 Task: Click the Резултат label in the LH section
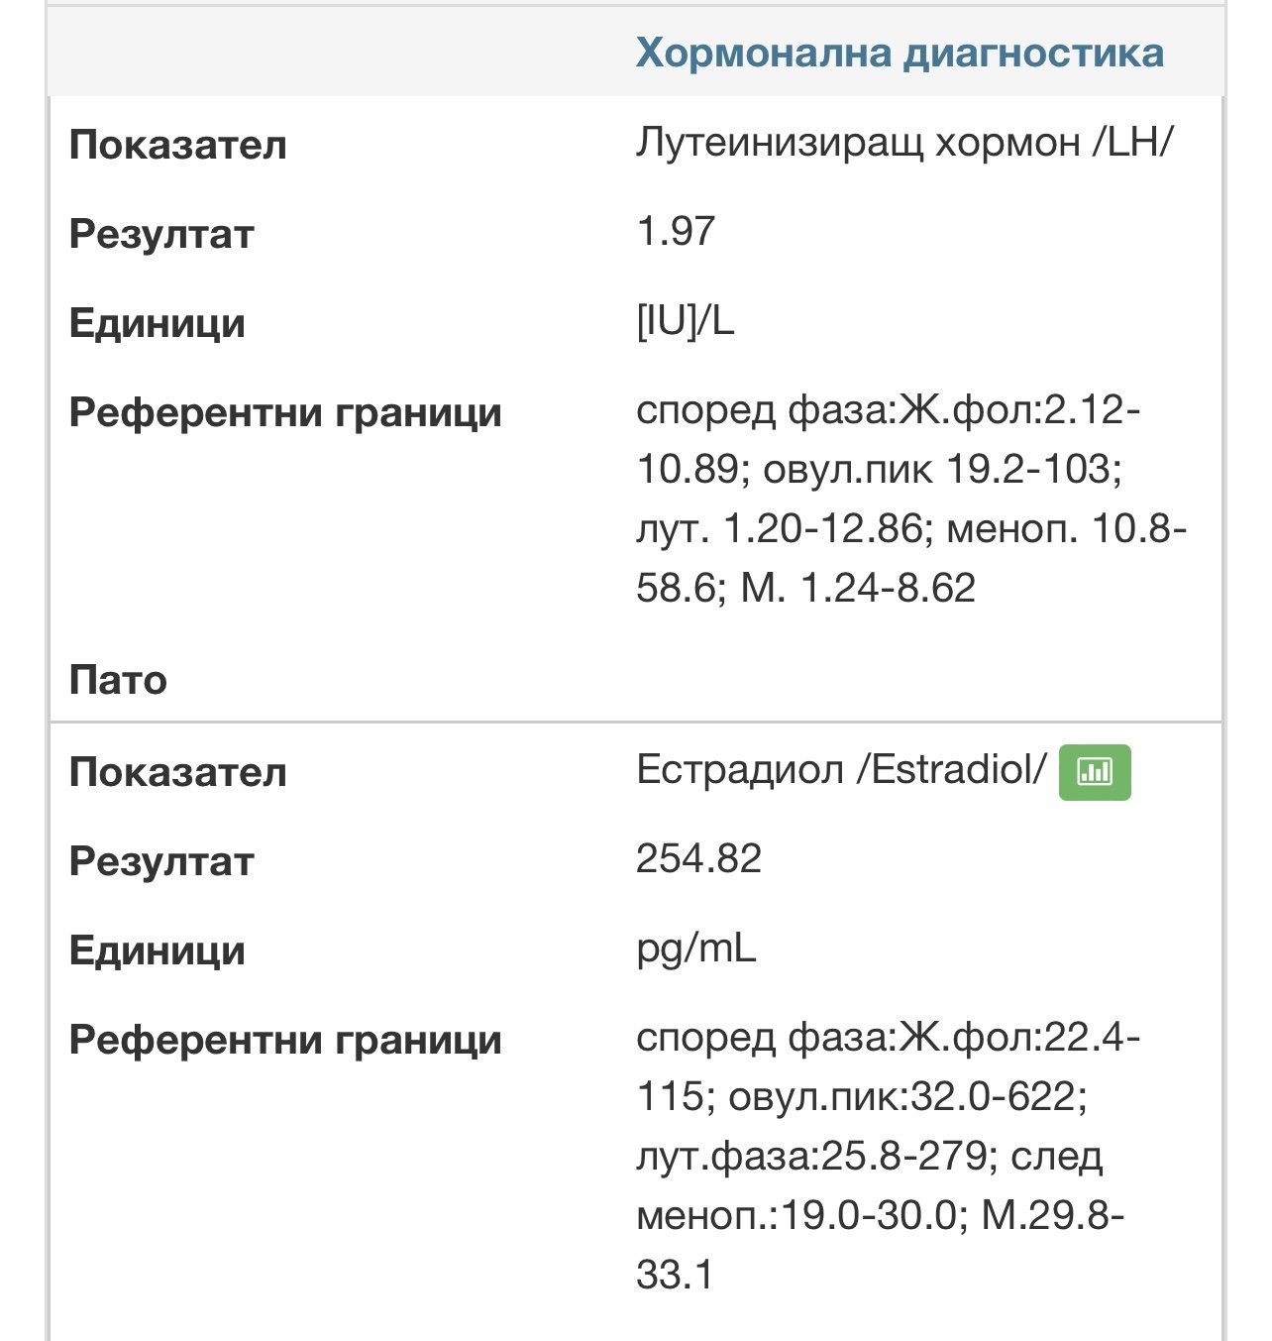click(x=161, y=235)
